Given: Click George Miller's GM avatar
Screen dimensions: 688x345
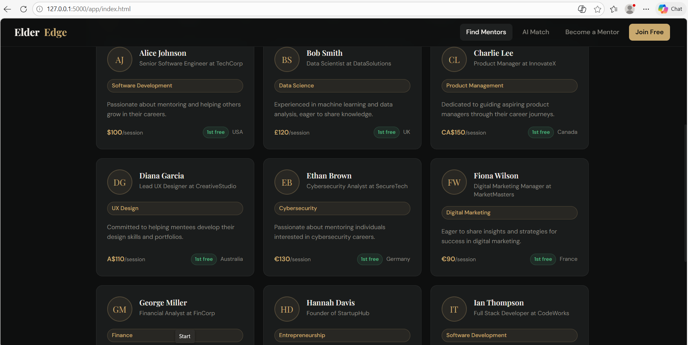Looking at the screenshot, I should tap(119, 309).
